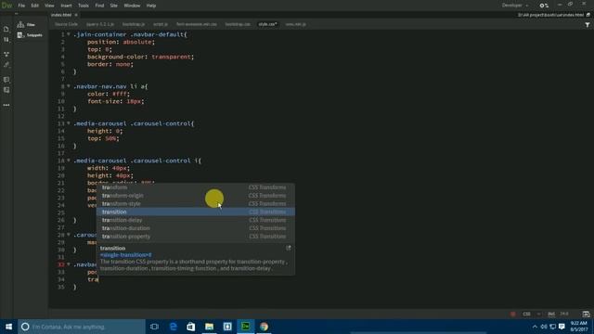Click the related files filter icon

point(588,25)
